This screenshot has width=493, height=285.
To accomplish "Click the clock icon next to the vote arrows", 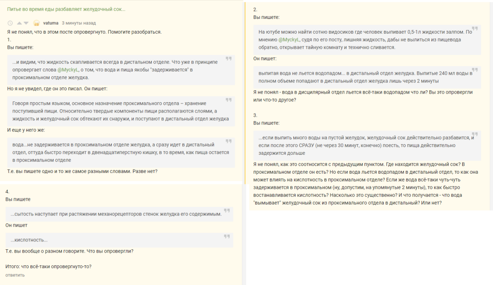I will [10, 23].
